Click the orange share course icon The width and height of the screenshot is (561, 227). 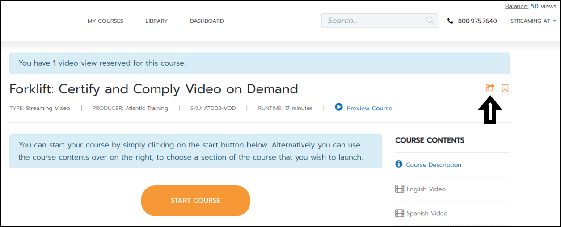pyautogui.click(x=490, y=88)
